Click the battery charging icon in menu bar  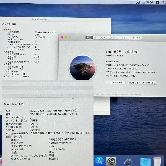pyautogui.click(x=138, y=2)
